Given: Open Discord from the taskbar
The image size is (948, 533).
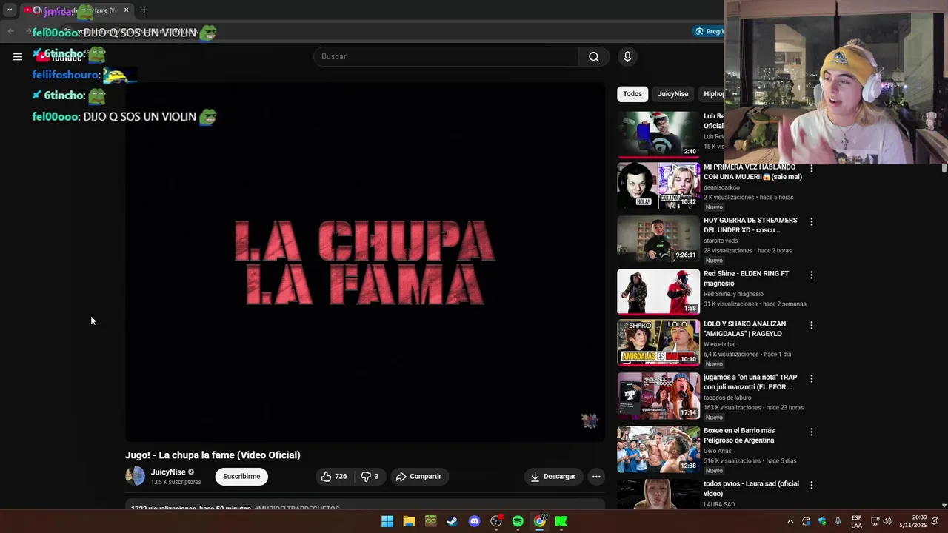Looking at the screenshot, I should coord(475,521).
